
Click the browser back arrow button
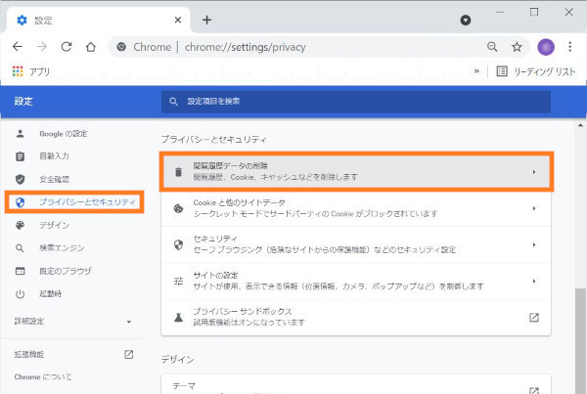17,46
